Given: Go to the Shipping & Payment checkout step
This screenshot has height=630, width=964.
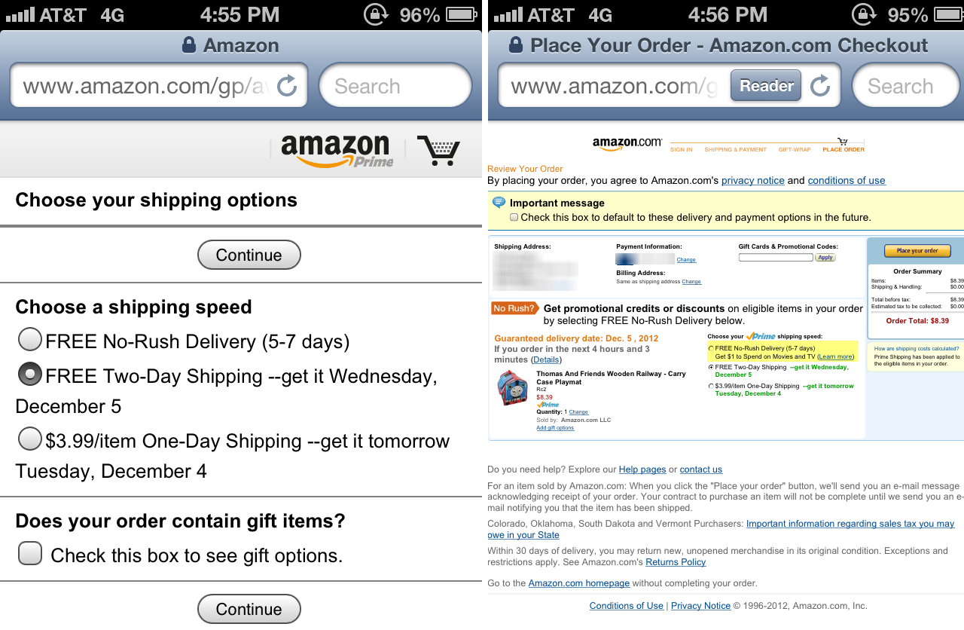Looking at the screenshot, I should [735, 150].
